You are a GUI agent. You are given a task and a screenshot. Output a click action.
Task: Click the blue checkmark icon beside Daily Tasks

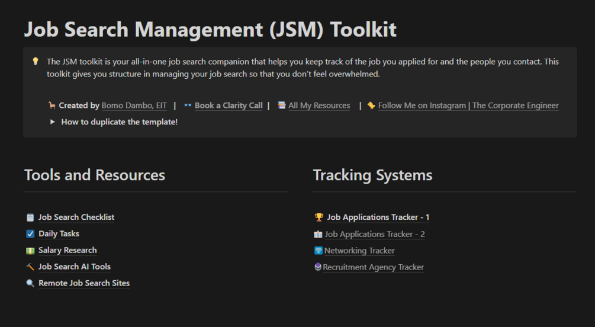click(30, 234)
